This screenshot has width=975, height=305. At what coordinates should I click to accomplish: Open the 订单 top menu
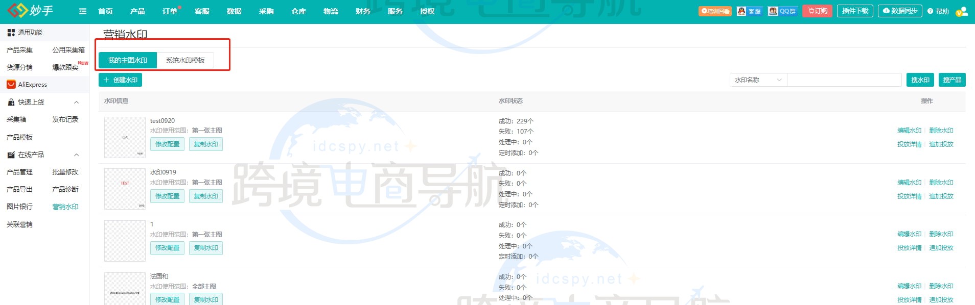[x=170, y=11]
